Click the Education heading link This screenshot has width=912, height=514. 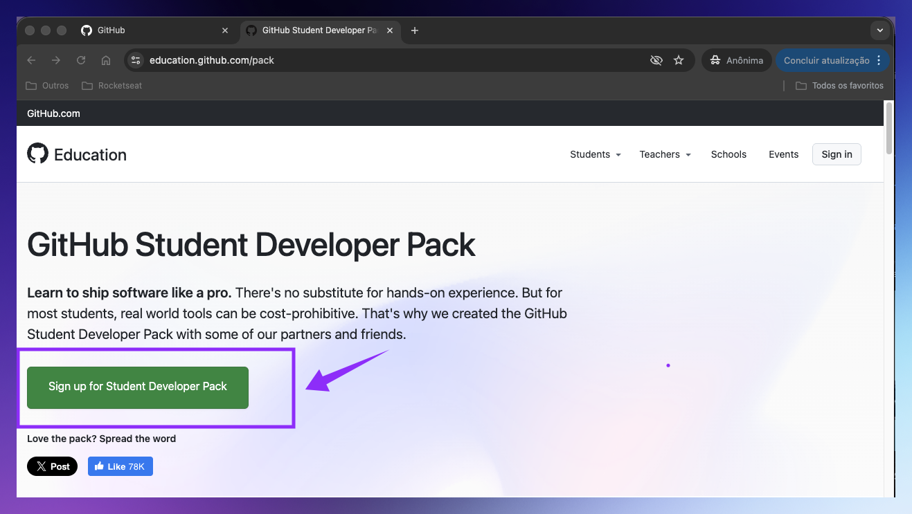[90, 155]
